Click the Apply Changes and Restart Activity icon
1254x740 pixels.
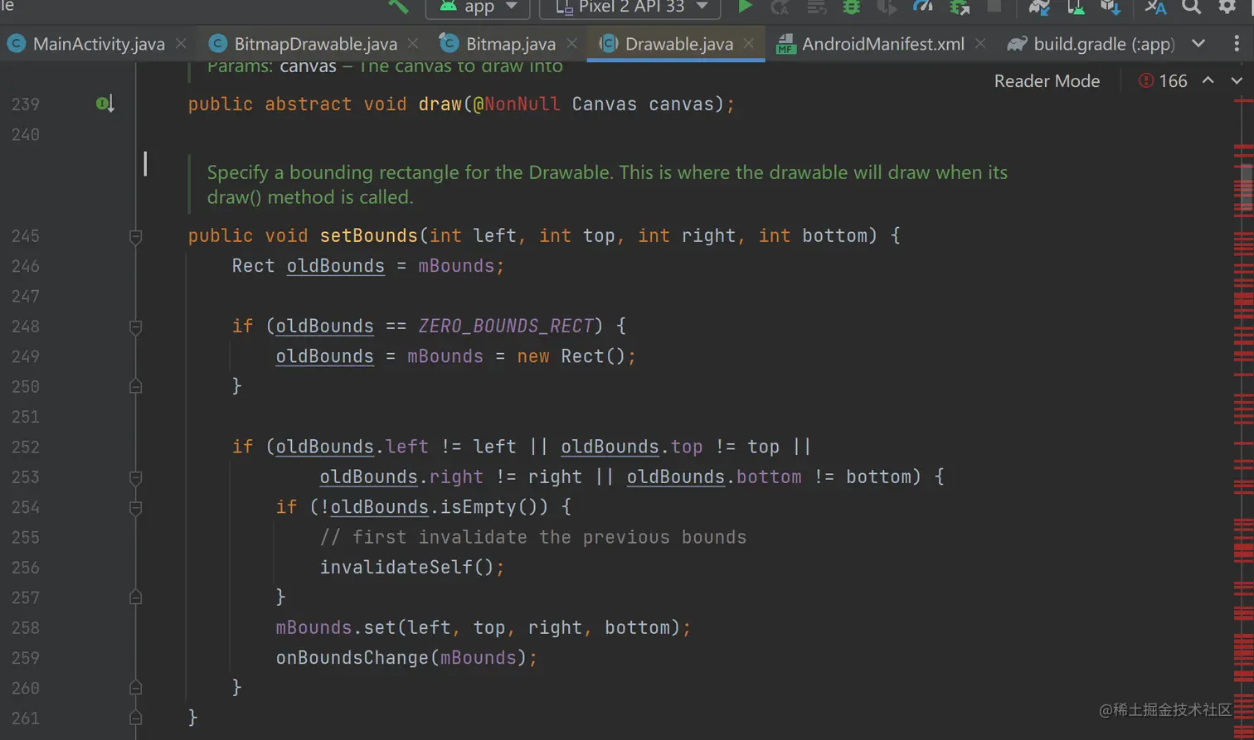780,7
